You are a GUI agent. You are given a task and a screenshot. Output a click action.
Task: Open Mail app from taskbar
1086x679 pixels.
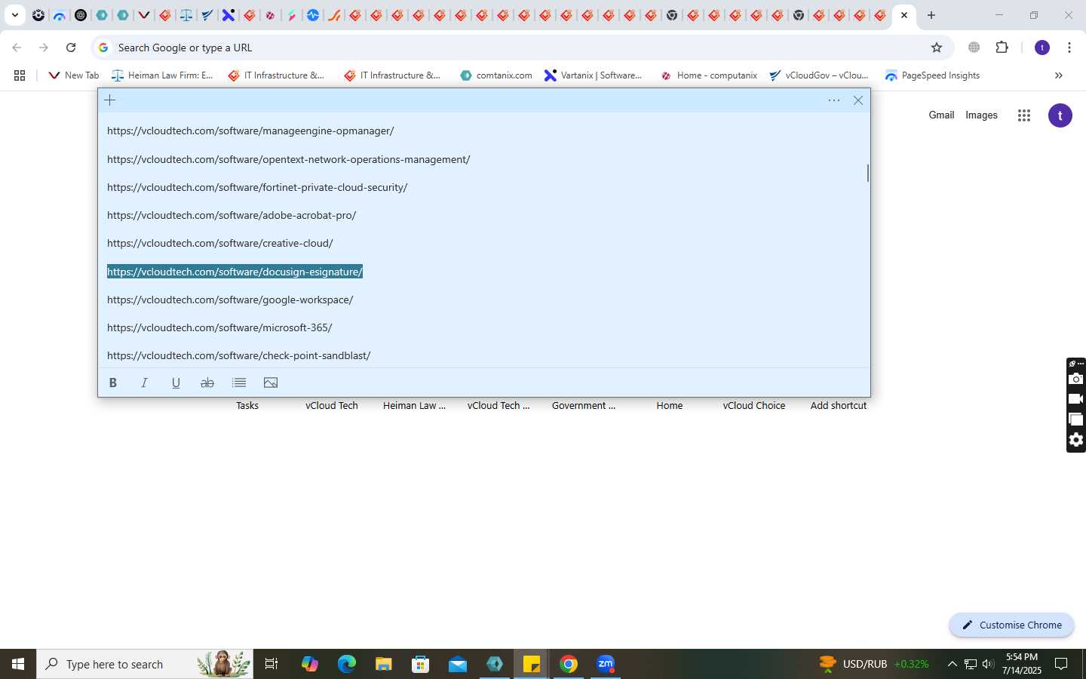click(457, 664)
